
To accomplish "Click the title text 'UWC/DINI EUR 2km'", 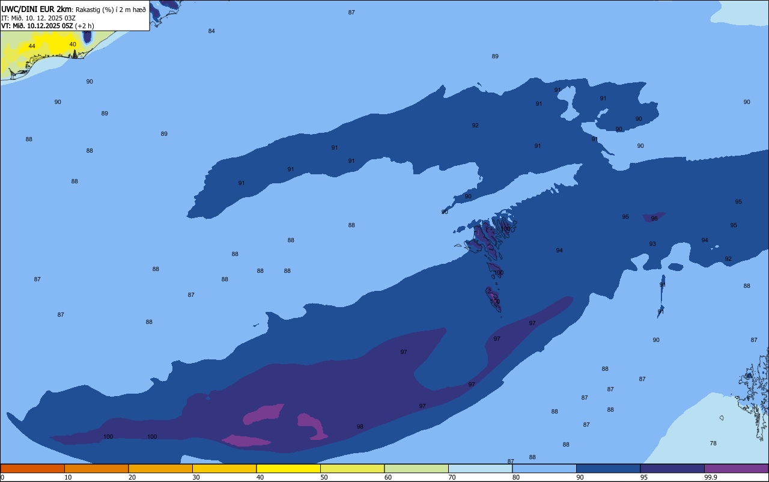I will click(x=37, y=9).
